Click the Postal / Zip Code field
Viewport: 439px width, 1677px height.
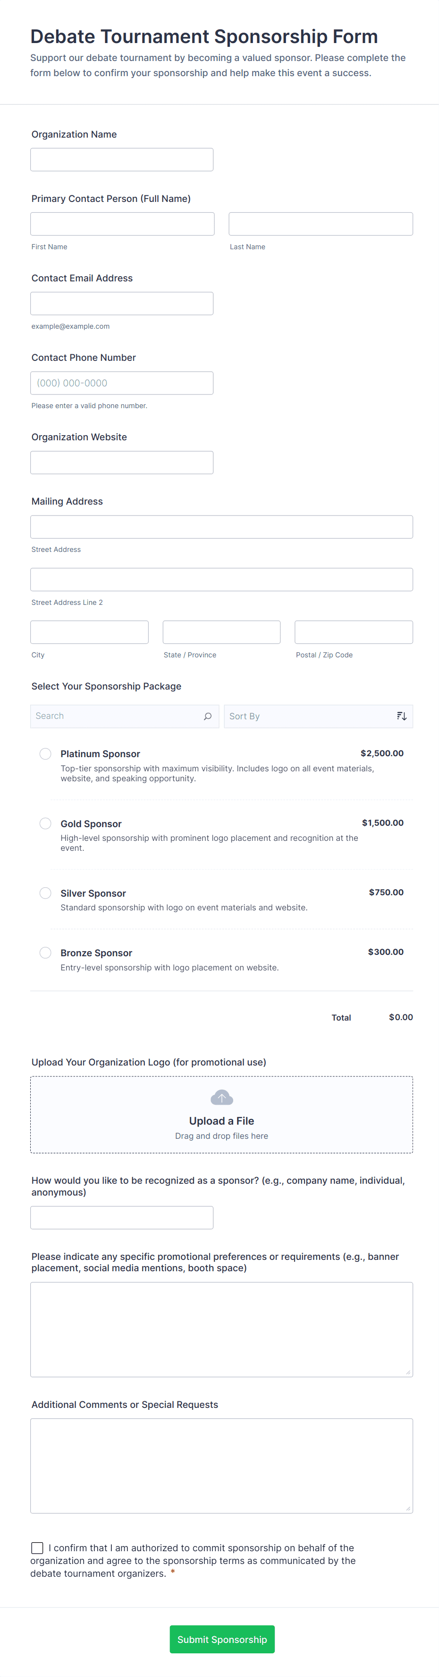point(353,632)
